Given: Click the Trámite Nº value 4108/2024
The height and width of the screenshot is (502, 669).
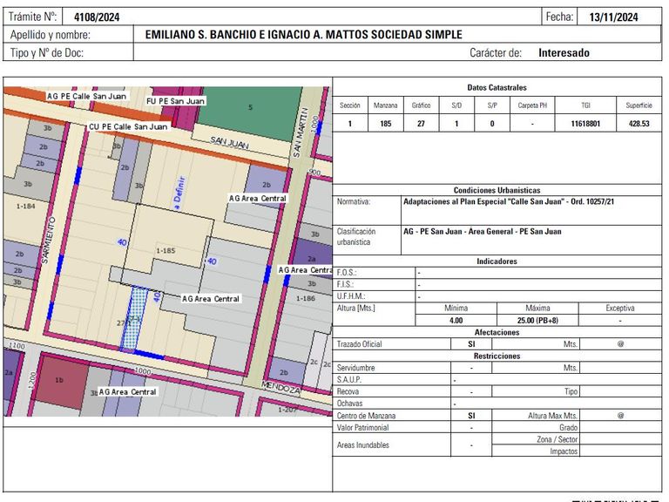Looking at the screenshot, I should 97,17.
